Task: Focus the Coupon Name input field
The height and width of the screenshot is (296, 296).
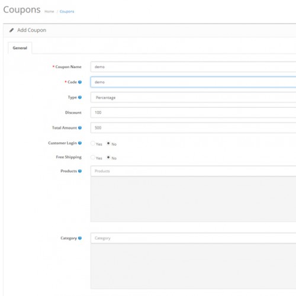Action: point(193,67)
